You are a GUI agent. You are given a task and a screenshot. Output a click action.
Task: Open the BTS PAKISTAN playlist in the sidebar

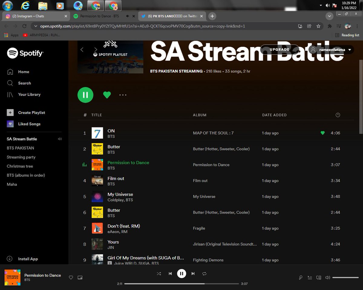(20, 148)
